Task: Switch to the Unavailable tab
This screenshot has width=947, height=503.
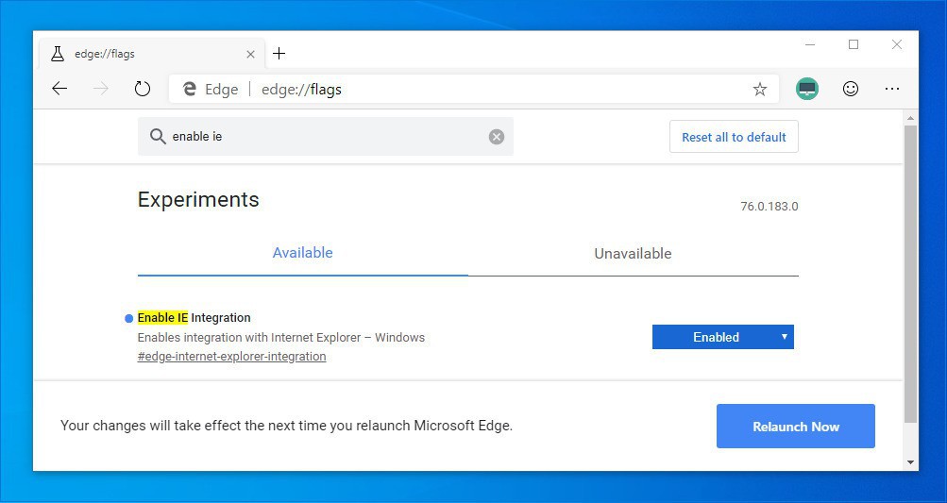Action: pyautogui.click(x=633, y=253)
